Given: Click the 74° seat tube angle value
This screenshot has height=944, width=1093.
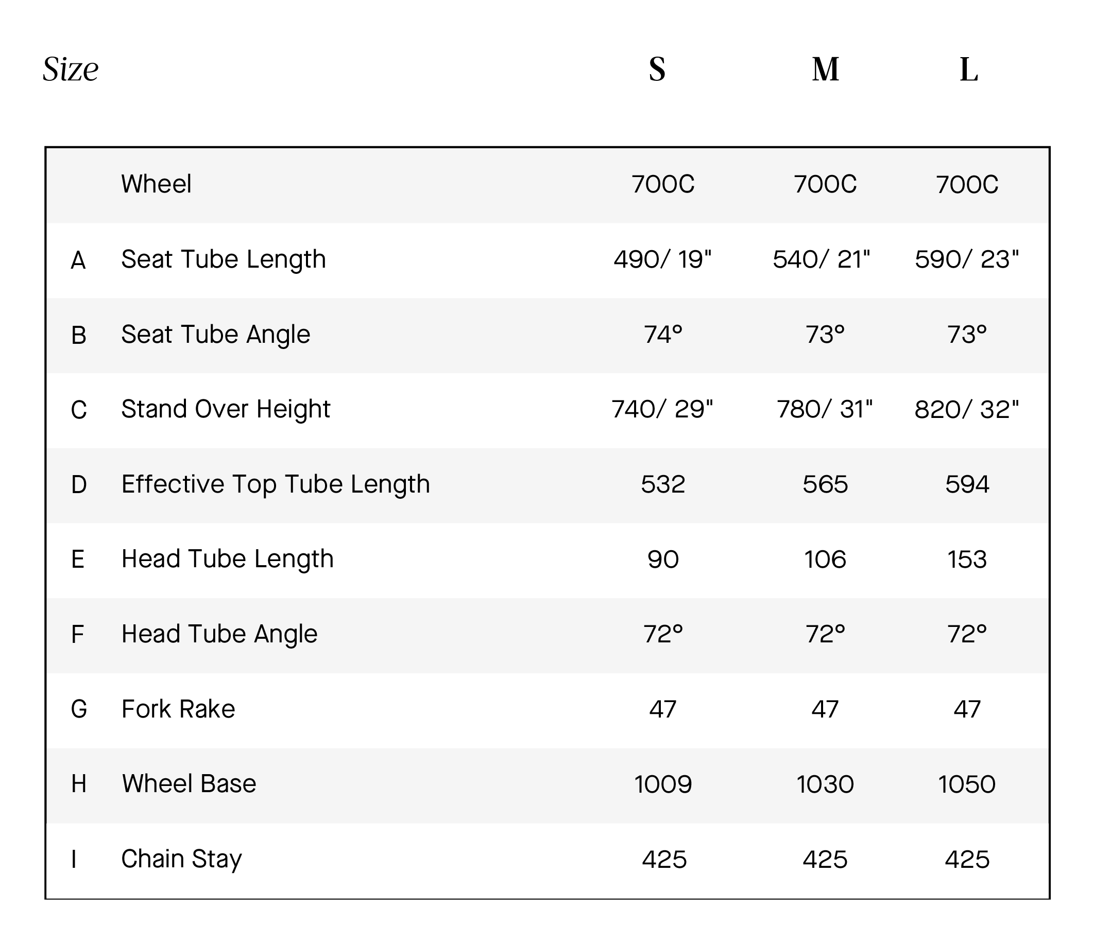Looking at the screenshot, I should [663, 335].
